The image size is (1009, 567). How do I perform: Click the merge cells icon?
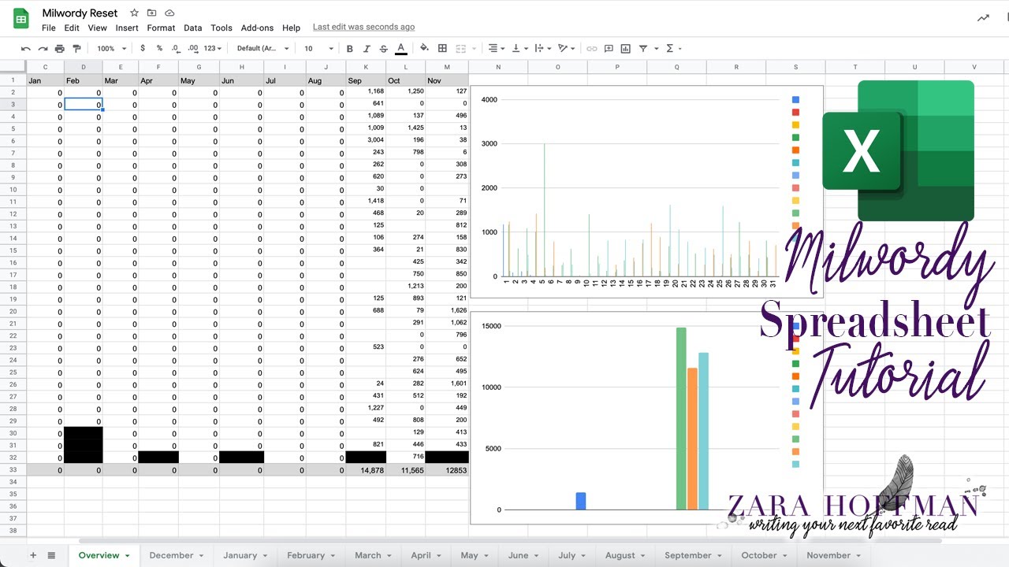pyautogui.click(x=461, y=49)
